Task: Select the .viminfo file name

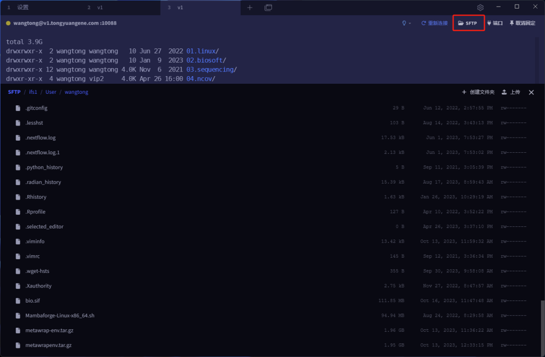Action: click(35, 242)
